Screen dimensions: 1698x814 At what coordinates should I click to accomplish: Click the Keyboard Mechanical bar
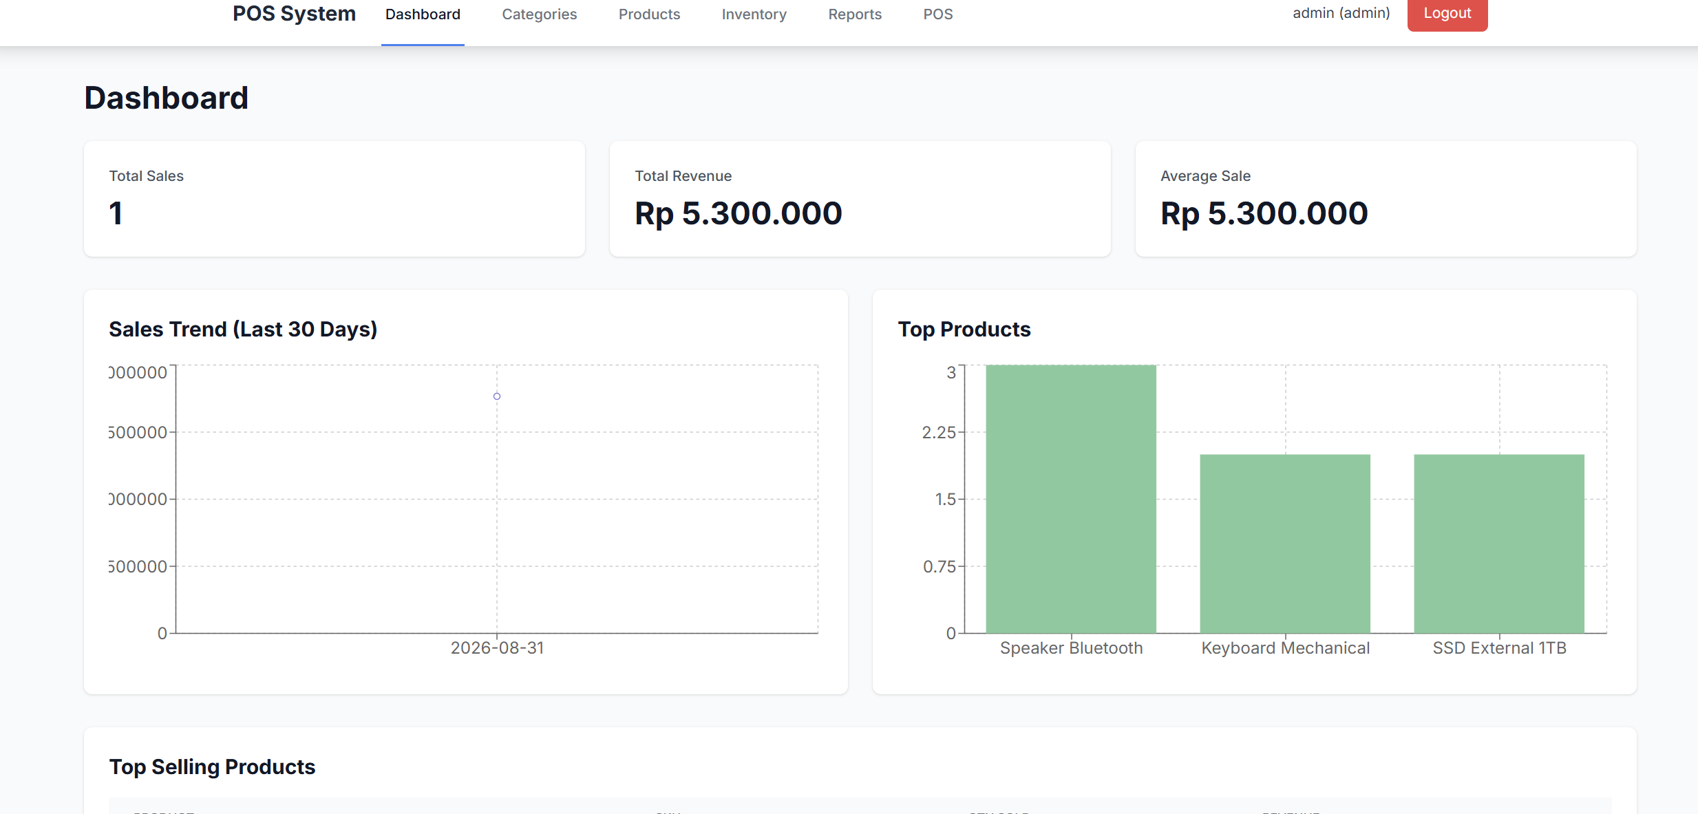point(1285,544)
